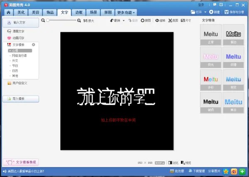The height and width of the screenshot is (177, 249).
Task: Restore the 原图 original image
Action: click(x=146, y=20)
